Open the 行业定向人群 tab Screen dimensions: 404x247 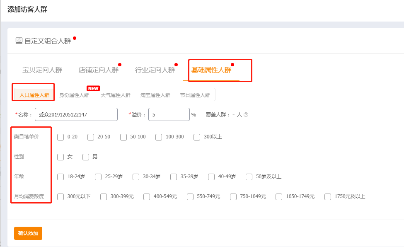(155, 70)
